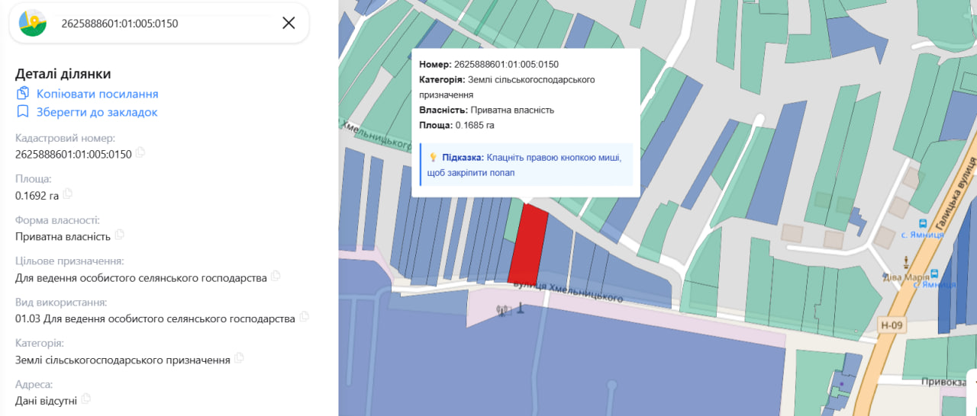Screen dimensions: 977x416
Task: Click the Діва Марія monument icon
Action: pos(906,262)
